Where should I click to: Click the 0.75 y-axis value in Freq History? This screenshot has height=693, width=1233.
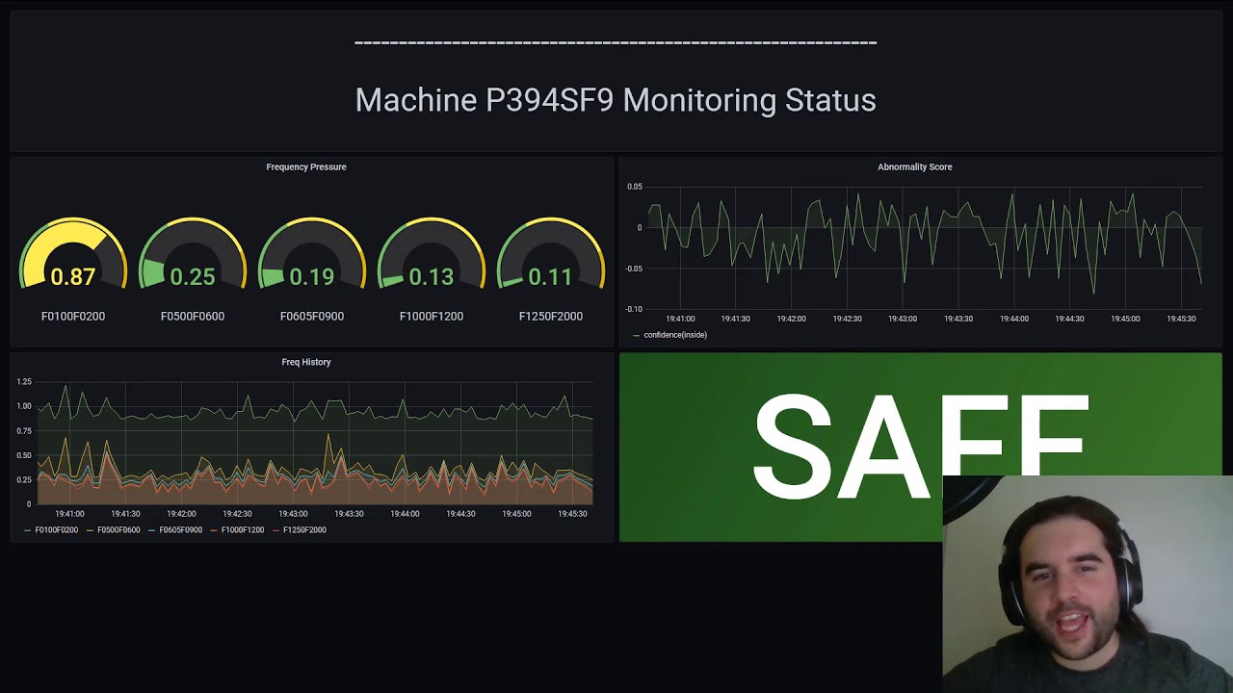(x=24, y=431)
